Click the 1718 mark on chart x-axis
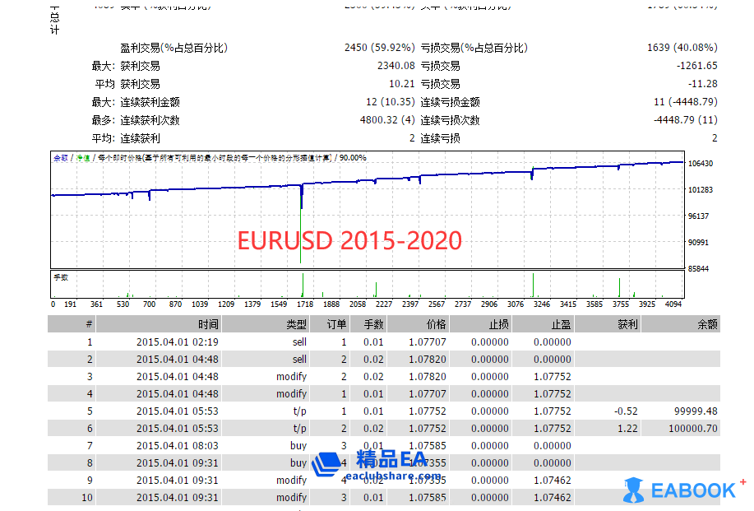 coord(304,304)
